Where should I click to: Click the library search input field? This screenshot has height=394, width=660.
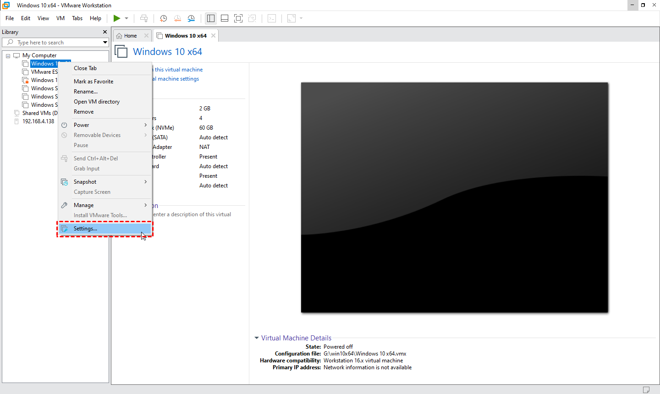click(x=55, y=43)
